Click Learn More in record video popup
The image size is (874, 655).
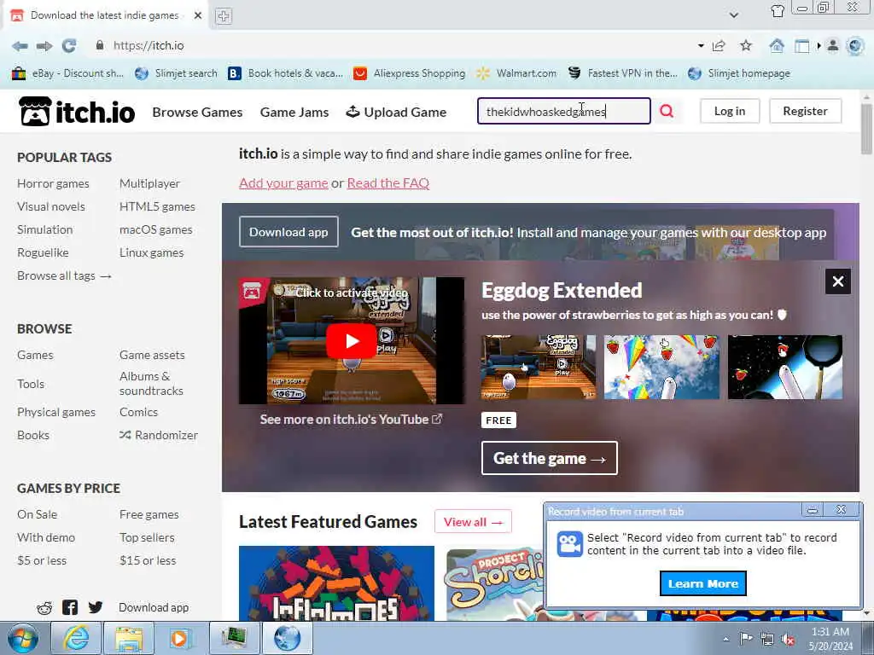[x=703, y=583]
